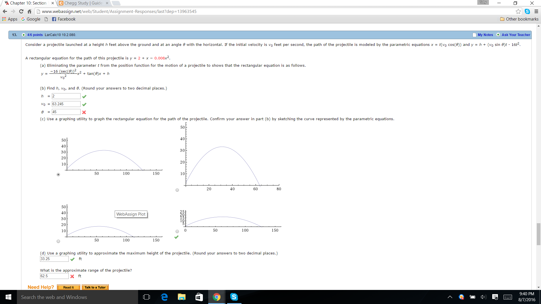
Task: Select the second graph radio button
Action: click(x=177, y=190)
